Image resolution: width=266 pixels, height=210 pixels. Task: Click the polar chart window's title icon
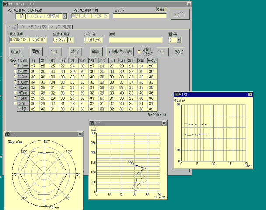pyautogui.click(x=7, y=134)
